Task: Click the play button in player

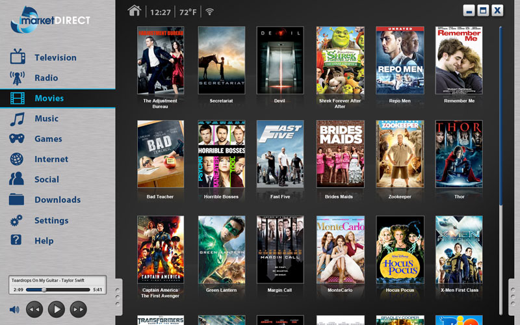Action: (57, 309)
